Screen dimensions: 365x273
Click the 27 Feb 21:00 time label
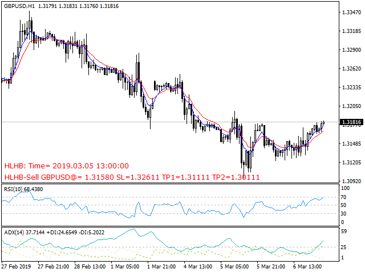pos(53,267)
